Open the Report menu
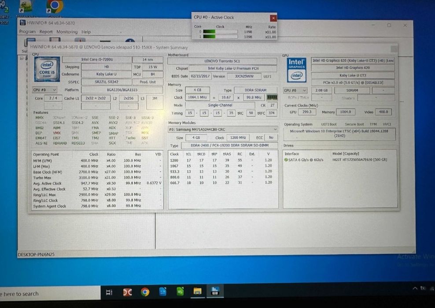 [46, 32]
